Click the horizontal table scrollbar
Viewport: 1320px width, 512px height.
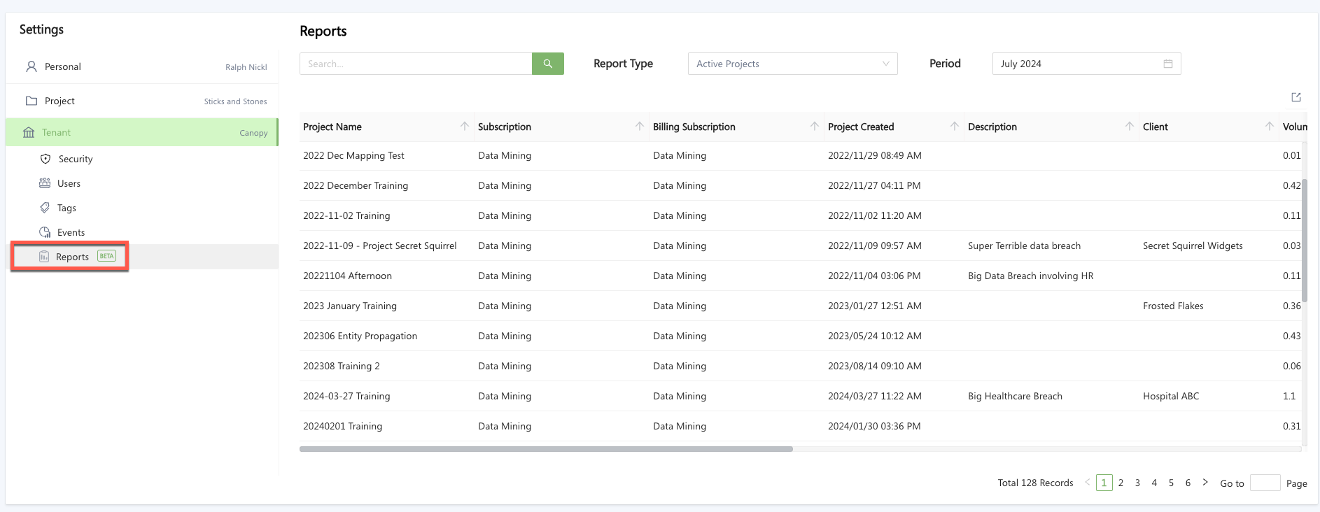coord(546,449)
